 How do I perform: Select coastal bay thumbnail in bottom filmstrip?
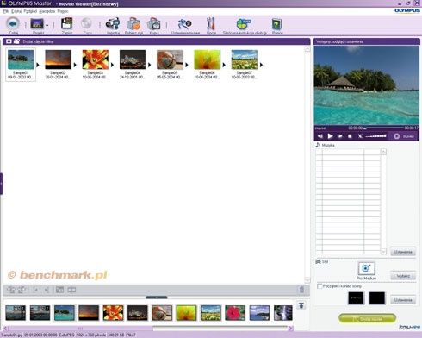pyautogui.click(x=259, y=313)
